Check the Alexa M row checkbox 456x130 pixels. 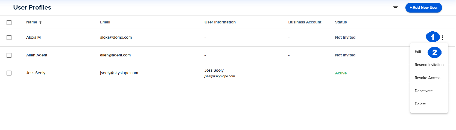click(9, 38)
